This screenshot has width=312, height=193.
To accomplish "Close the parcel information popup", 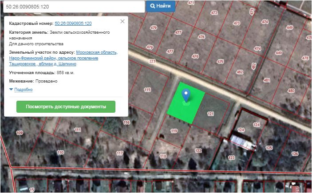I will [x=122, y=21].
